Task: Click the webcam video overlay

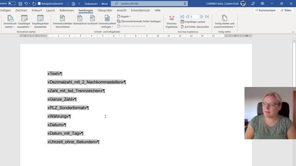Action: 270,113
